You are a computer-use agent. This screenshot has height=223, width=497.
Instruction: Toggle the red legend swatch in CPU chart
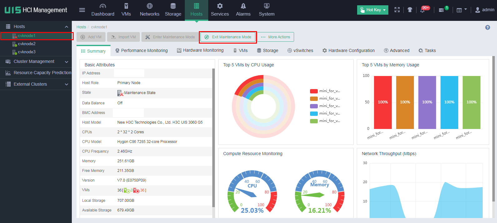314,91
